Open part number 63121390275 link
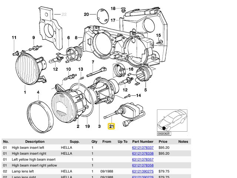This screenshot has width=237, height=178. click(143, 171)
